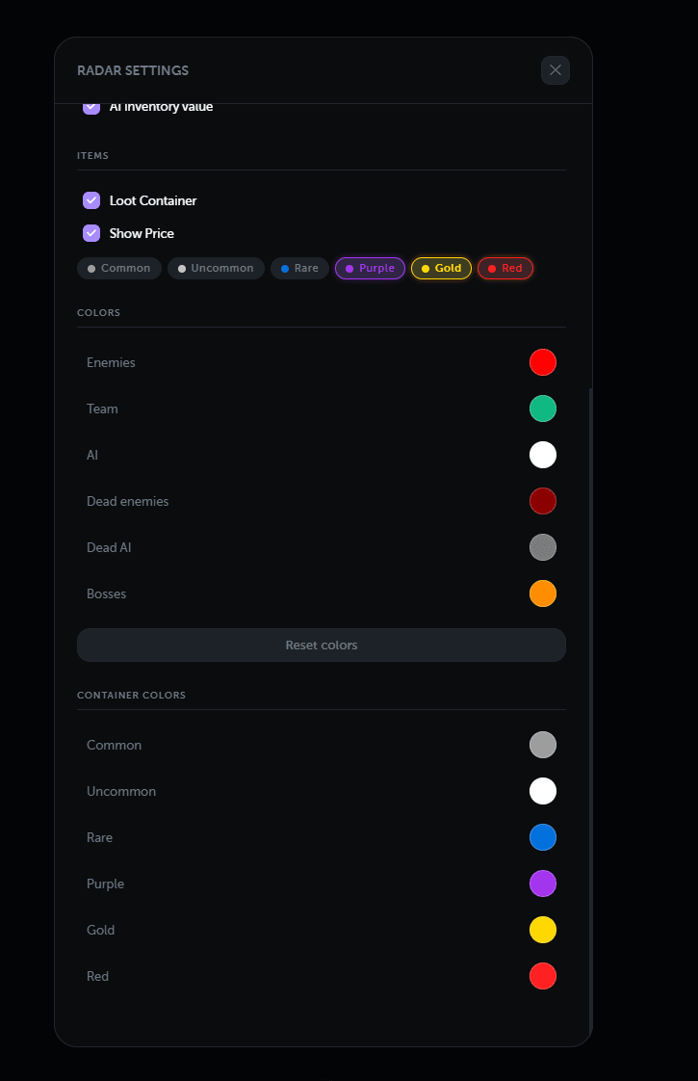Edit the Dead enemies dark red swatch
This screenshot has width=698, height=1081.
click(543, 501)
